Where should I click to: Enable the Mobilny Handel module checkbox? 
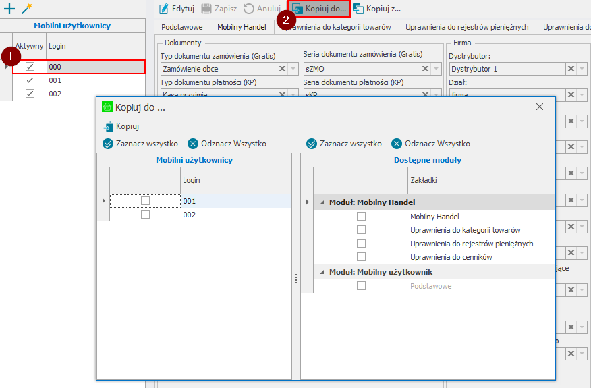click(361, 217)
